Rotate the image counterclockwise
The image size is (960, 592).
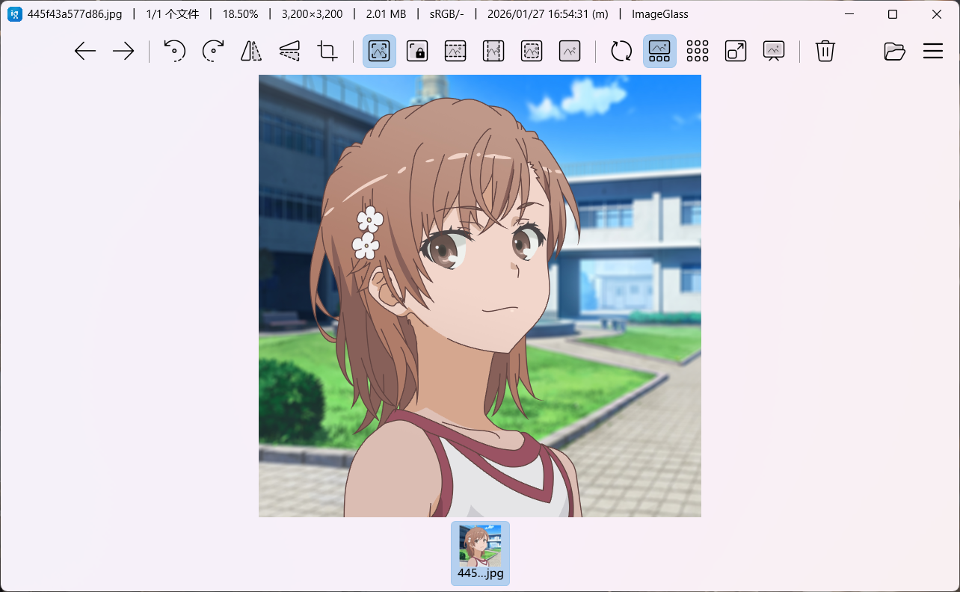175,52
